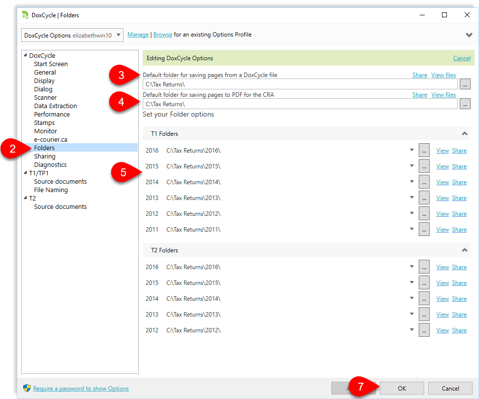View the T2 2012 folder
The height and width of the screenshot is (399, 479).
(442, 330)
